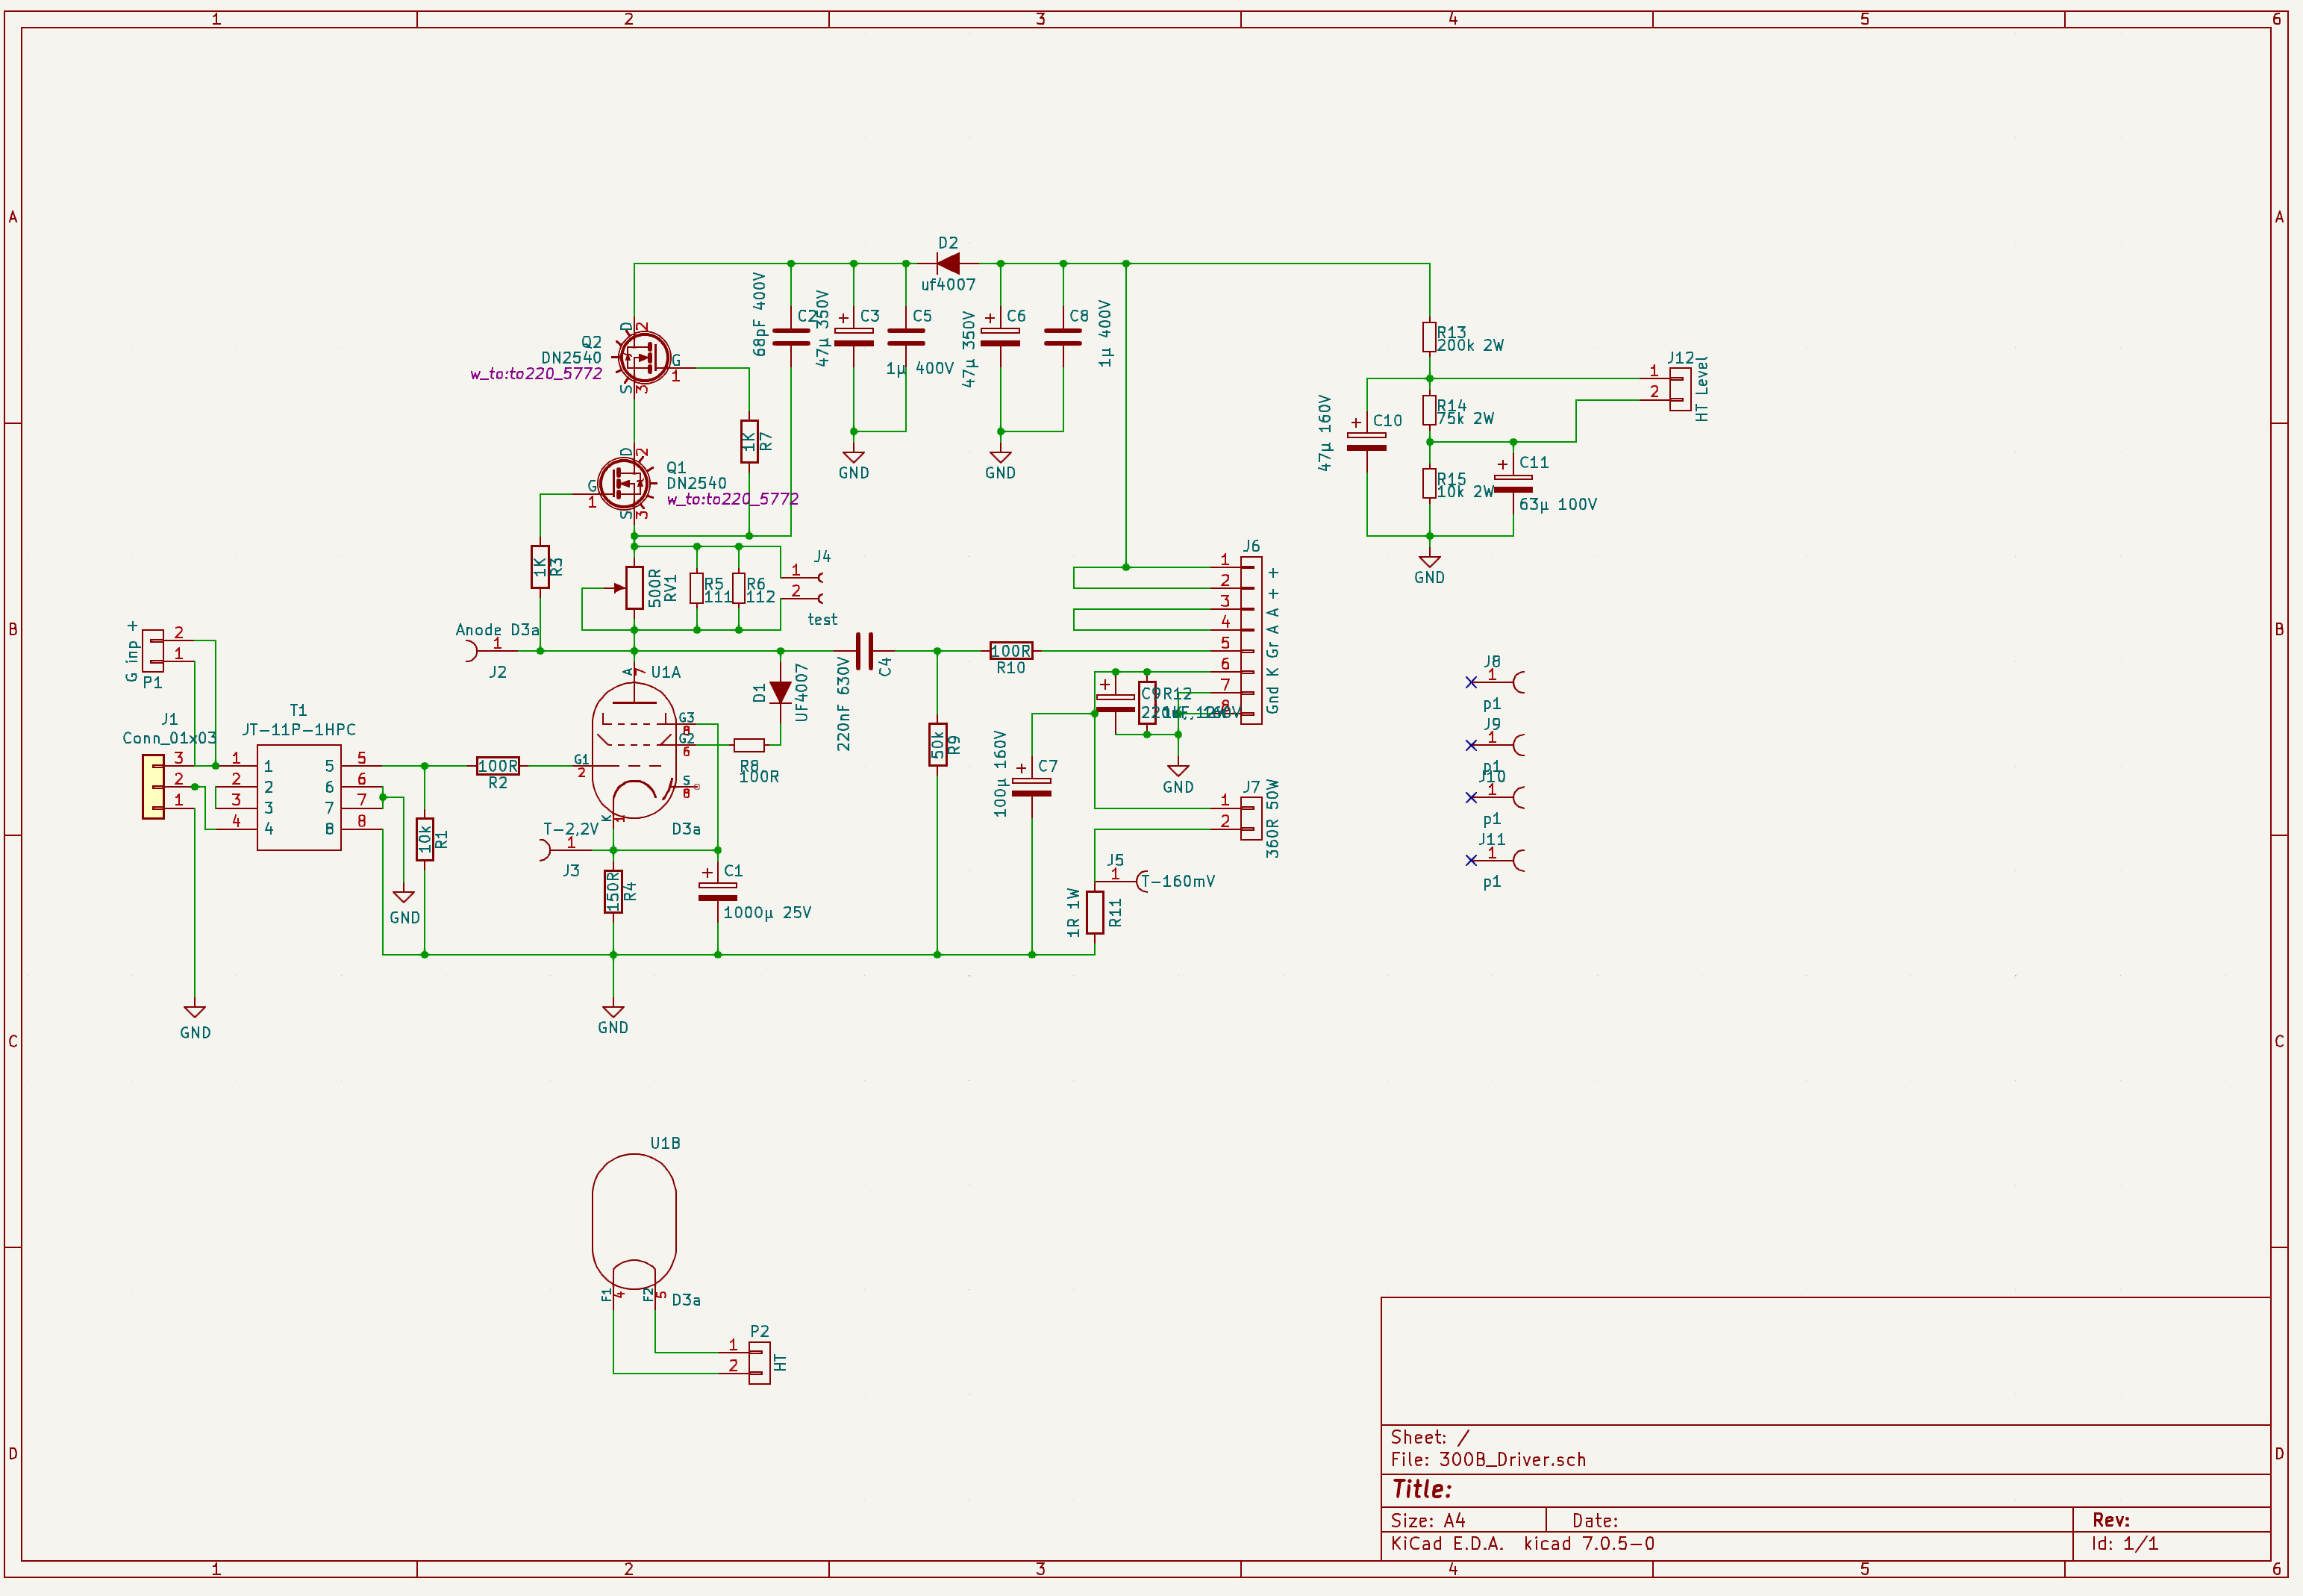The width and height of the screenshot is (2303, 1596).
Task: Click the 'Id: 1/1' text
Action: point(2124,1543)
